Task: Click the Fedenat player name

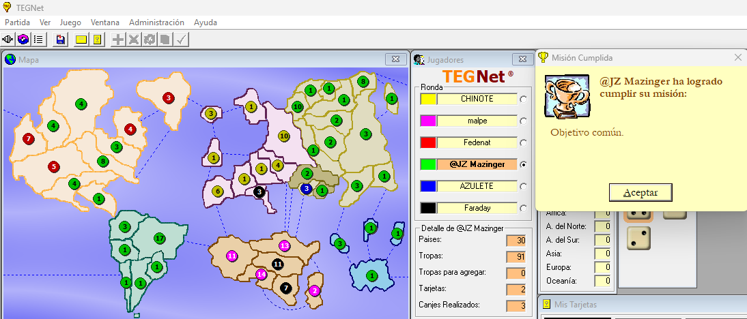Action: coord(477,142)
